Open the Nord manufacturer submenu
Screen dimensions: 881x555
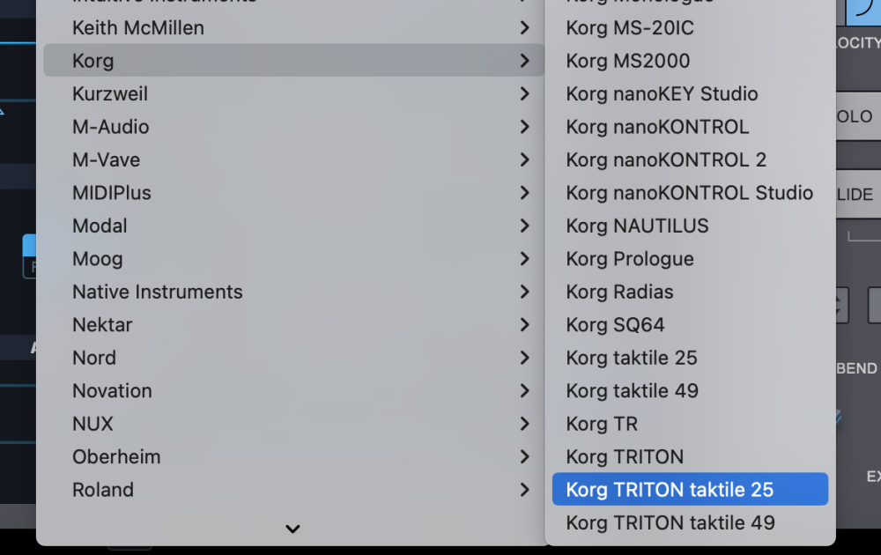click(x=94, y=358)
